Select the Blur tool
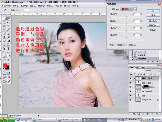Image resolution: width=162 pixels, height=122 pixels. 4,44
